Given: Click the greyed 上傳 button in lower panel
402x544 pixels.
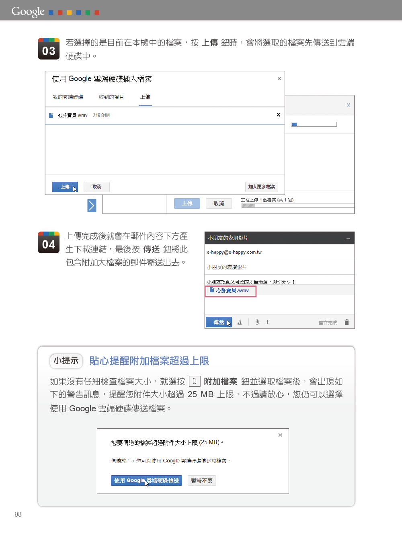Looking at the screenshot, I should pyautogui.click(x=187, y=203).
